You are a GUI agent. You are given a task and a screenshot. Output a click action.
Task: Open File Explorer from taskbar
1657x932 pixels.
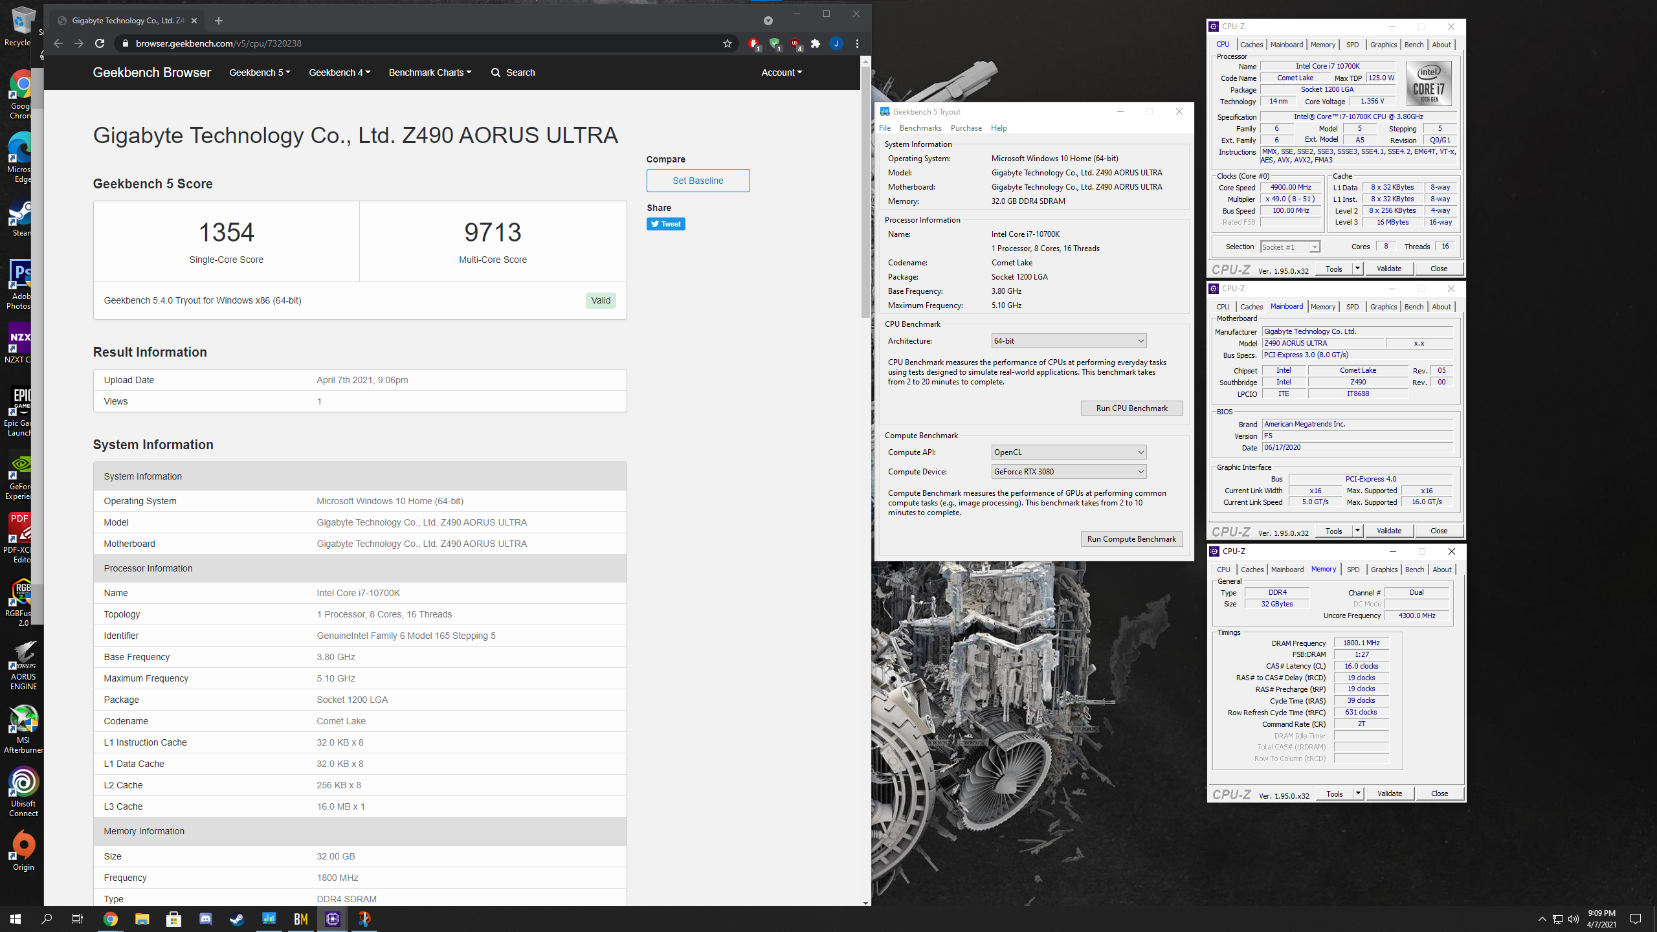click(x=142, y=919)
